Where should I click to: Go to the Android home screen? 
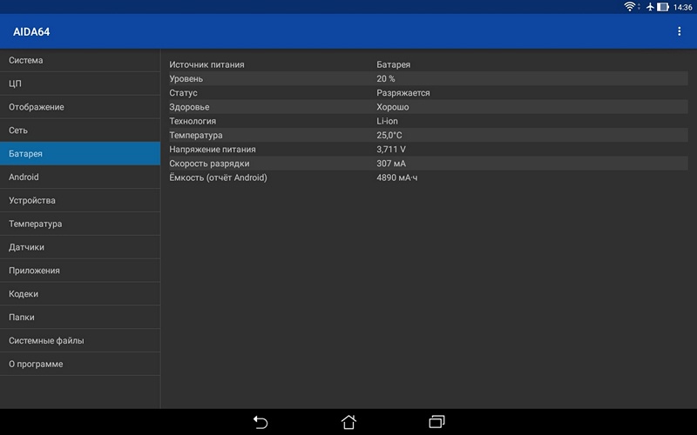(x=348, y=422)
